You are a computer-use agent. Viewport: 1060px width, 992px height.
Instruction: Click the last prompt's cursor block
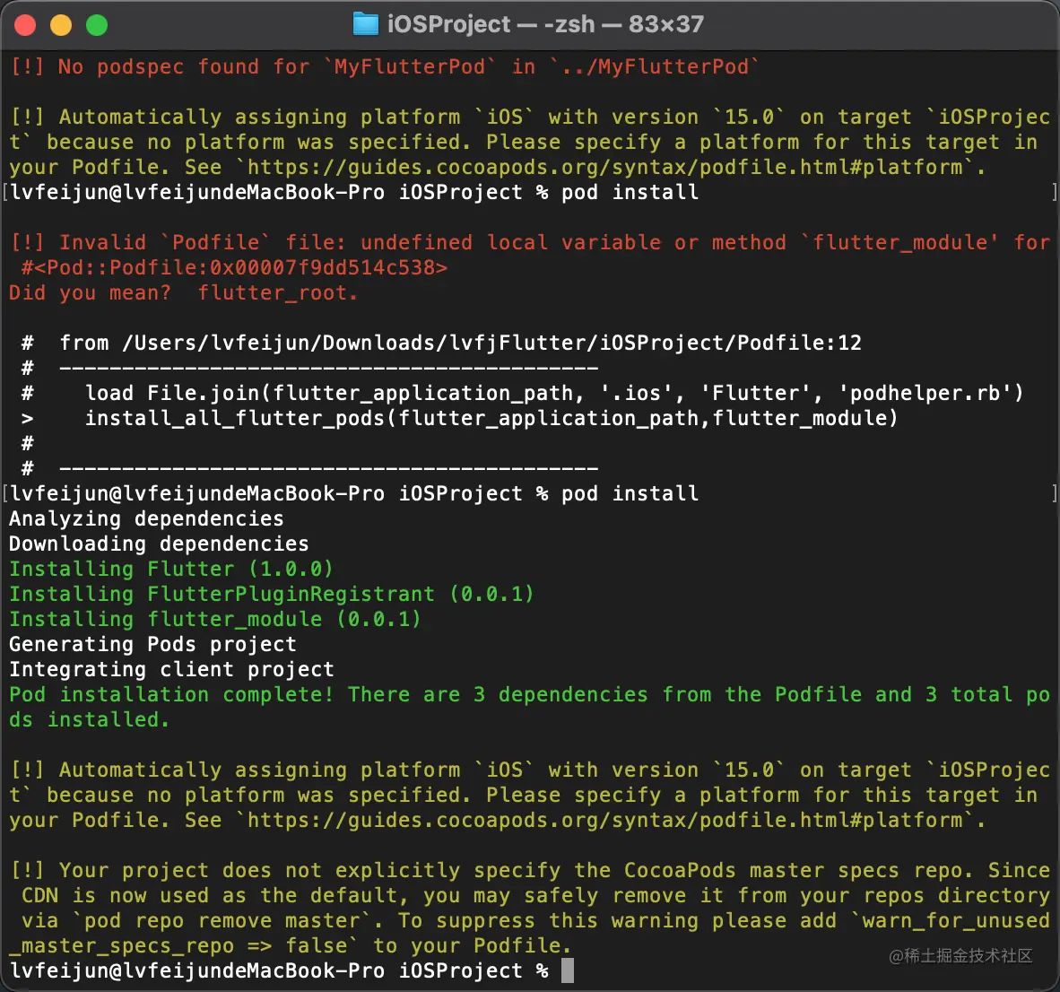(x=568, y=970)
